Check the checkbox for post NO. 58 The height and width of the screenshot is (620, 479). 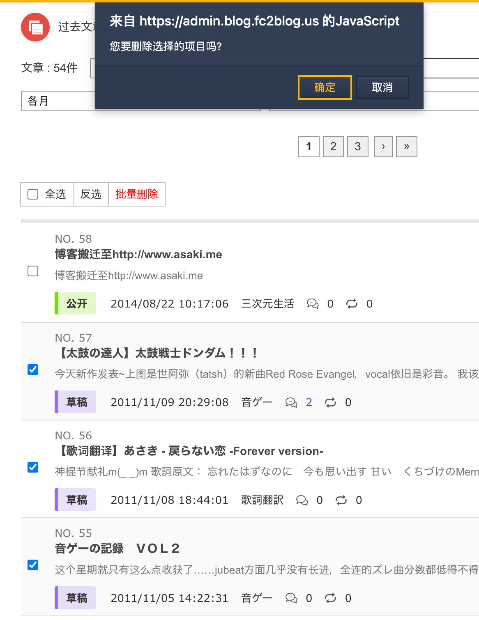(x=33, y=271)
